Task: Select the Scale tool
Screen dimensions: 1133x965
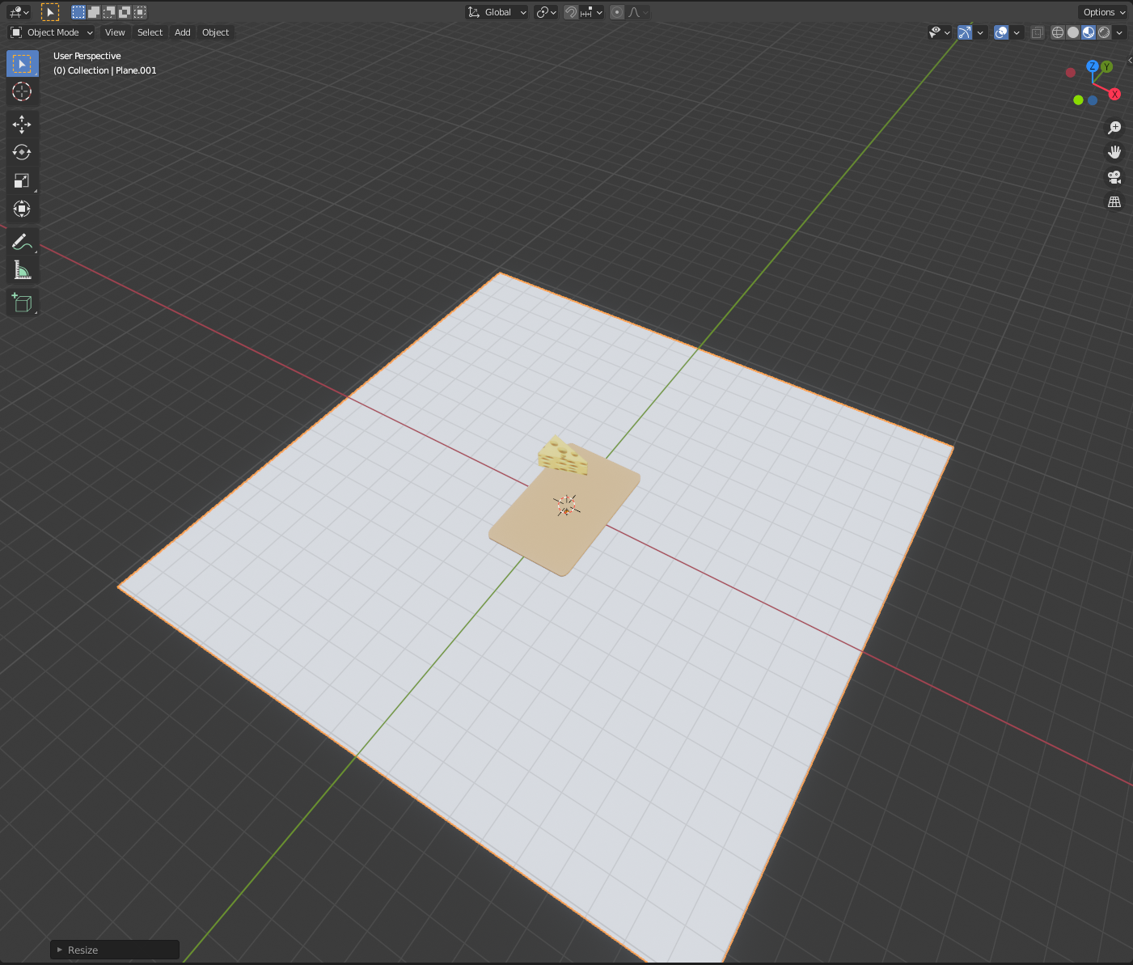Action: (x=22, y=180)
